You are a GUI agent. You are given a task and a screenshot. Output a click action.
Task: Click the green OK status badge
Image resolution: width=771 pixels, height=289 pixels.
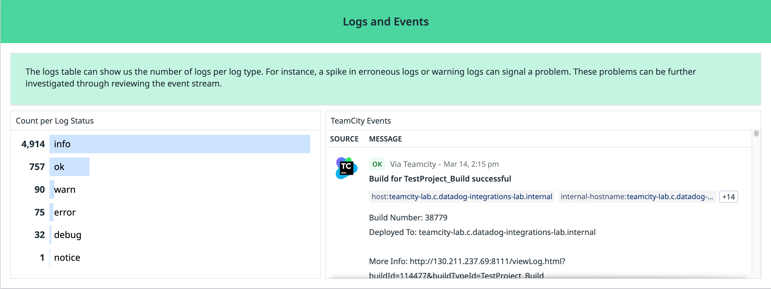377,164
